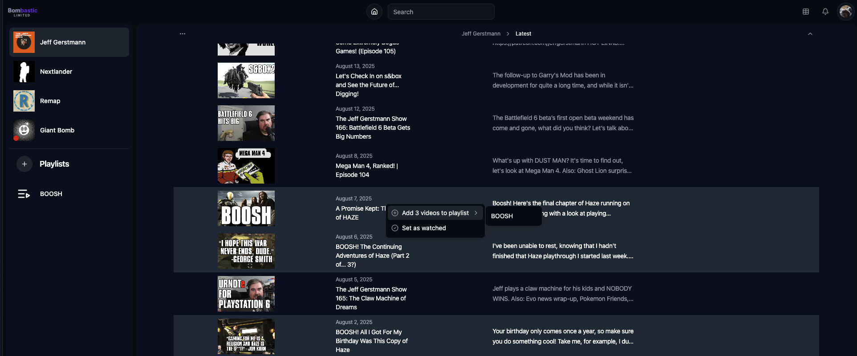Open the Let's Check In on s&box title
The image size is (857, 356).
click(369, 85)
